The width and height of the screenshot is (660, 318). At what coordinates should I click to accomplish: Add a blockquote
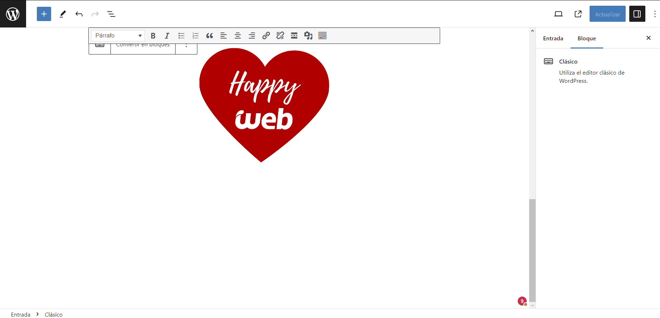(x=210, y=36)
